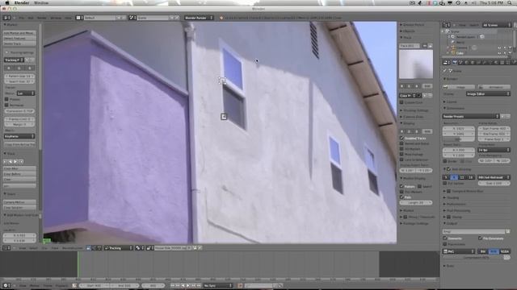Open timeline editor type selector icon
This screenshot has height=290, width=517.
click(x=6, y=285)
